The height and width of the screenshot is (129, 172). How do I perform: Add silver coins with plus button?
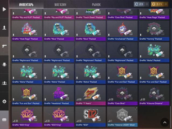tap(147, 4)
